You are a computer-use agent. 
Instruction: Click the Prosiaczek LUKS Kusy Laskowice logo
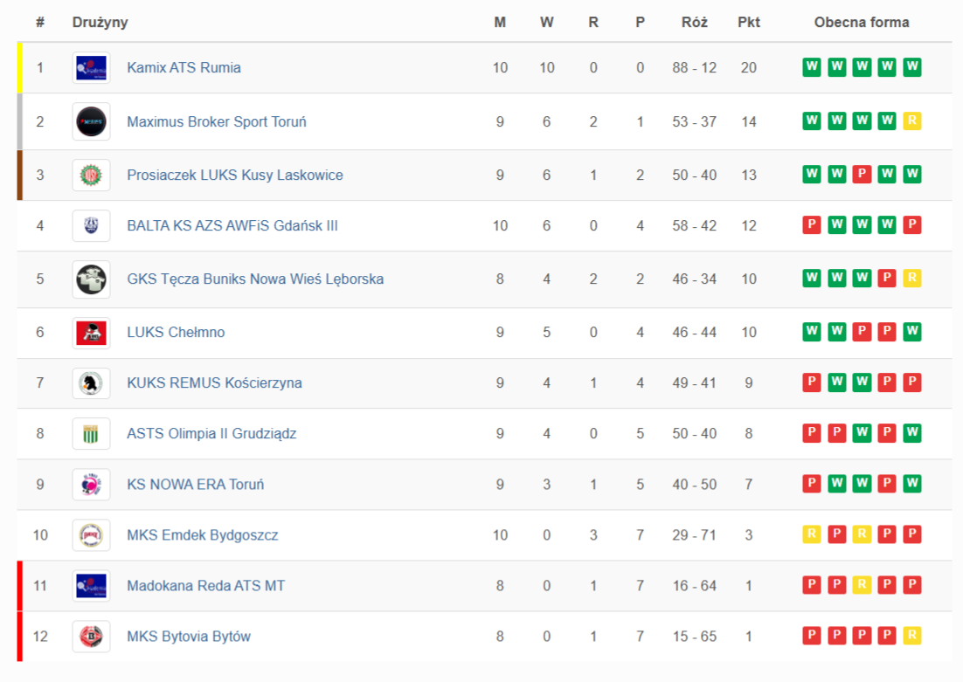pyautogui.click(x=91, y=175)
